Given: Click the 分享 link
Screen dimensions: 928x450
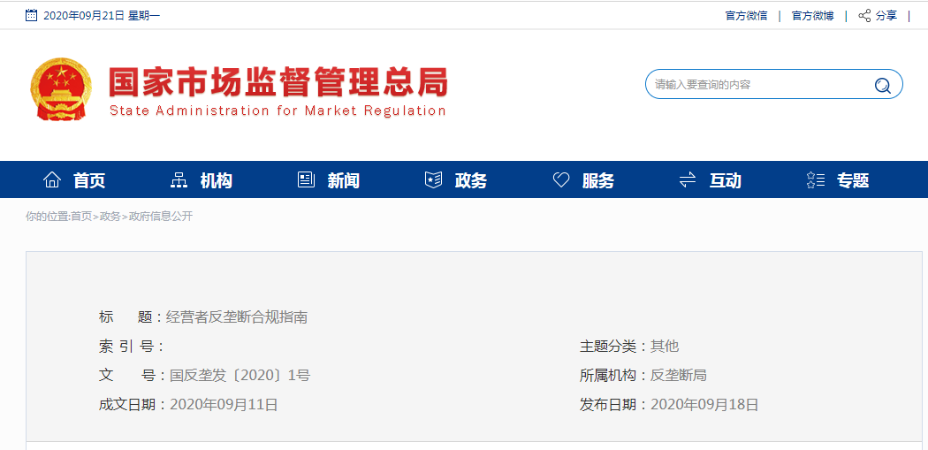Looking at the screenshot, I should tap(886, 16).
